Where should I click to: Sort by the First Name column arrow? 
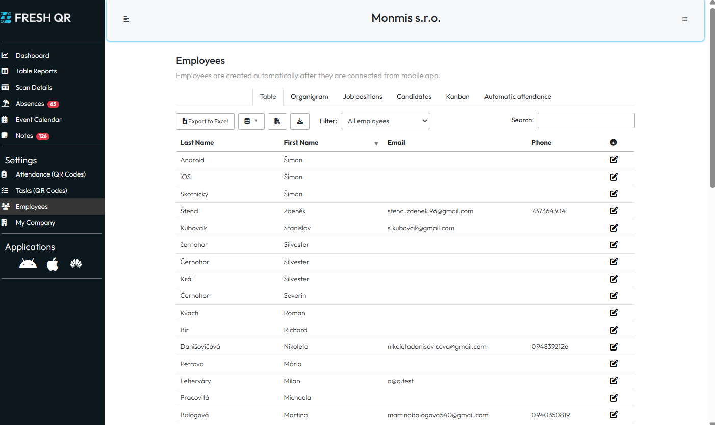tap(376, 144)
